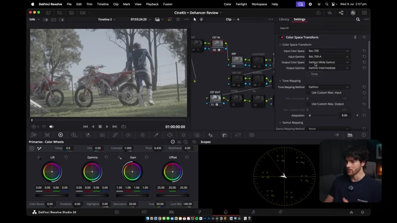Reset the Gamma color wheel
This screenshot has height=223, width=397.
[x=106, y=157]
